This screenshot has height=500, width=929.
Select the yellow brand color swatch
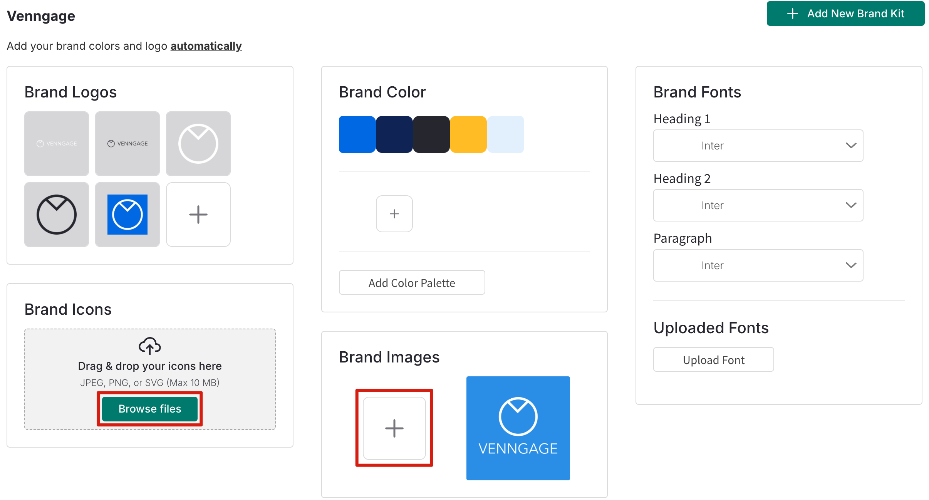click(468, 134)
